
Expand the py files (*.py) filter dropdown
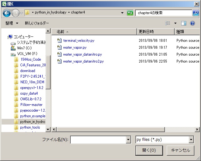click(191, 140)
